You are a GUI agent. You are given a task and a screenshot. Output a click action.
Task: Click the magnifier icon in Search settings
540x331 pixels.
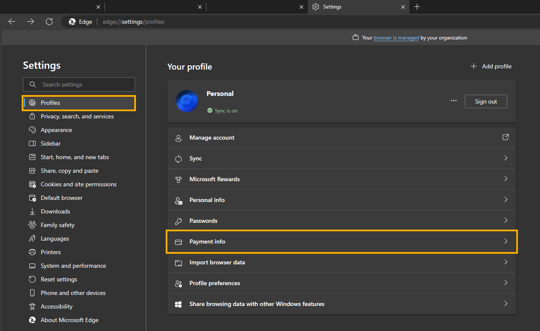click(x=33, y=84)
